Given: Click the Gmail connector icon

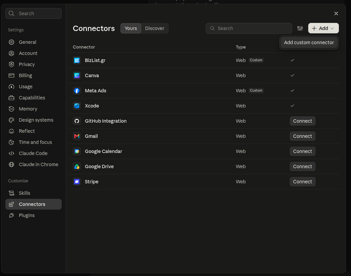Looking at the screenshot, I should [77, 136].
